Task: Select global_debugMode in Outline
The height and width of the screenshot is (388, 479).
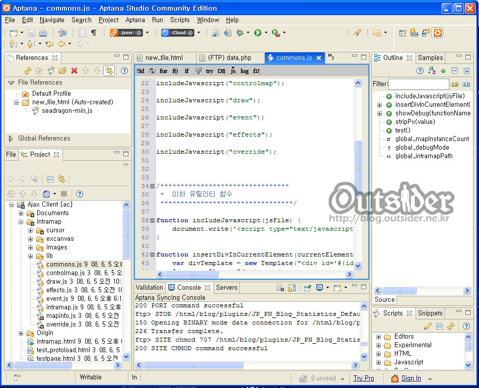Action: click(422, 147)
